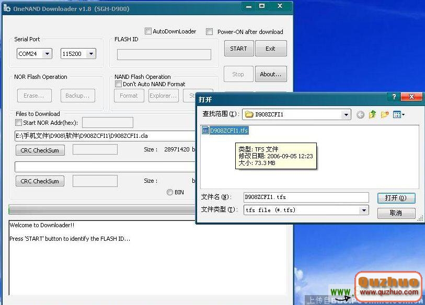This screenshot has width=425, height=305.
Task: Click the download progress bar
Action: 102,209
